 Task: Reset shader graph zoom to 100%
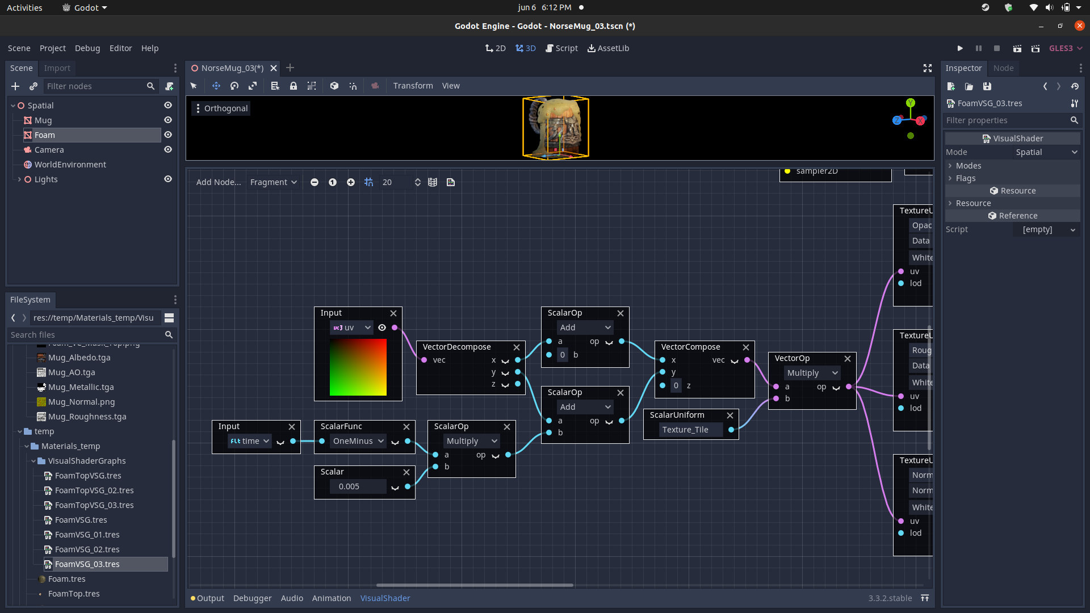tap(333, 182)
